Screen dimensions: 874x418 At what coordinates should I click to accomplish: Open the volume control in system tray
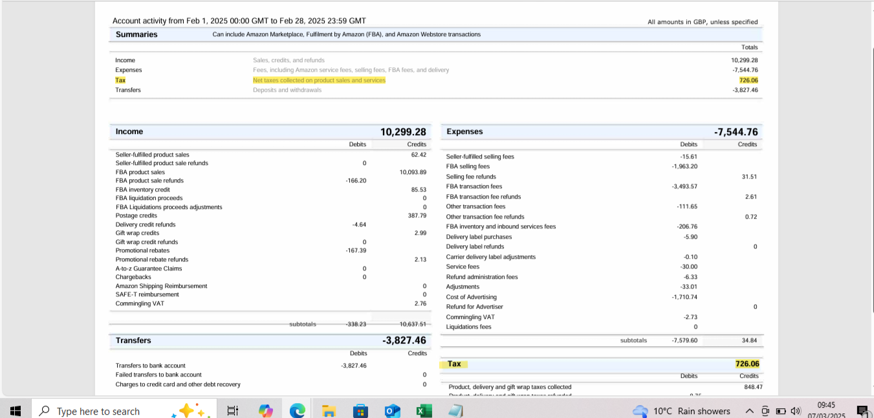click(x=796, y=411)
